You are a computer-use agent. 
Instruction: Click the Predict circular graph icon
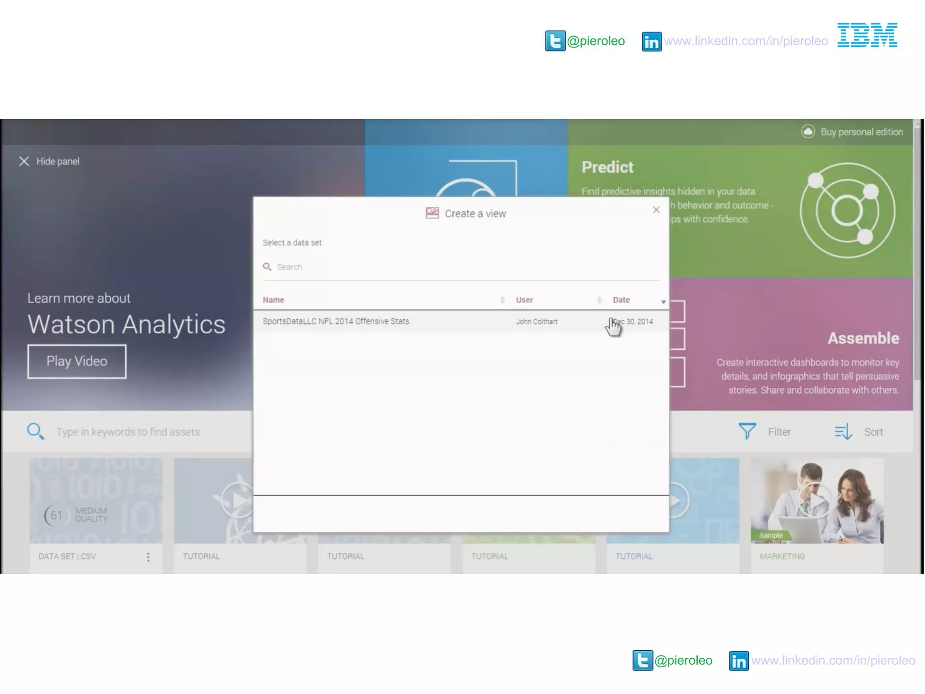(x=847, y=211)
